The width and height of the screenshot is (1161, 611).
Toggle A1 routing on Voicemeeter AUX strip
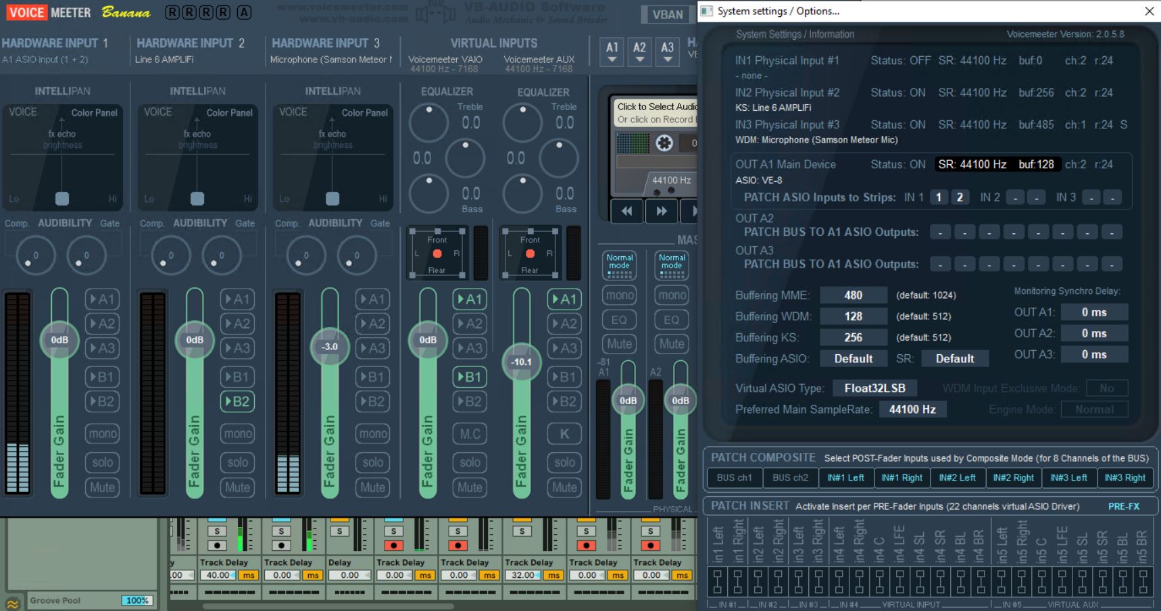pyautogui.click(x=564, y=299)
